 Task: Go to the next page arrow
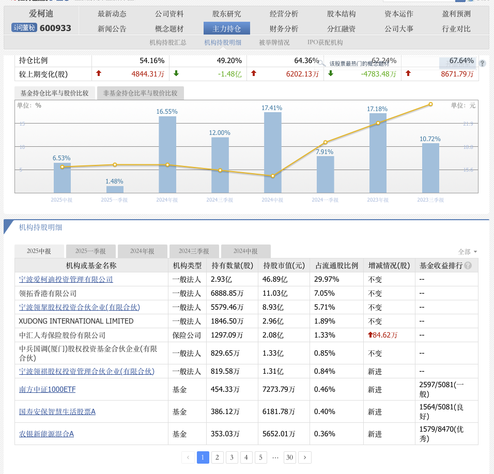pos(305,457)
